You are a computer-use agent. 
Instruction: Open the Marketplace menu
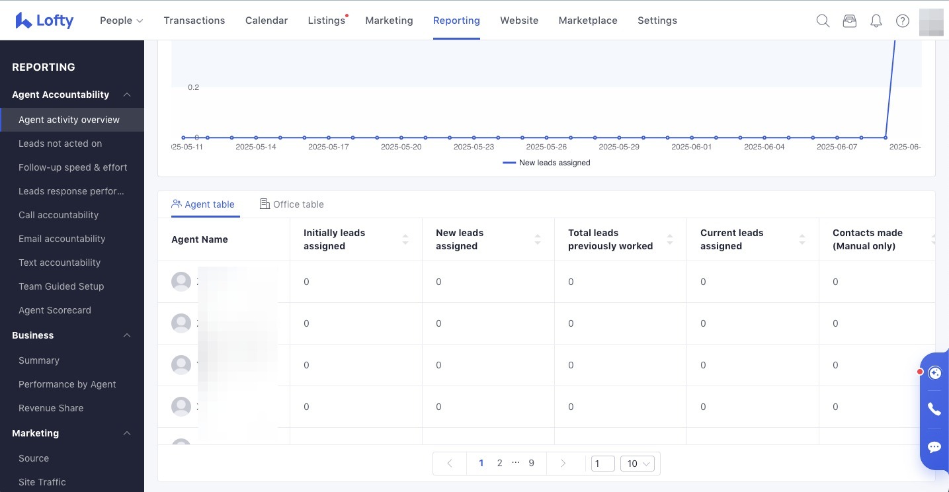click(x=588, y=20)
